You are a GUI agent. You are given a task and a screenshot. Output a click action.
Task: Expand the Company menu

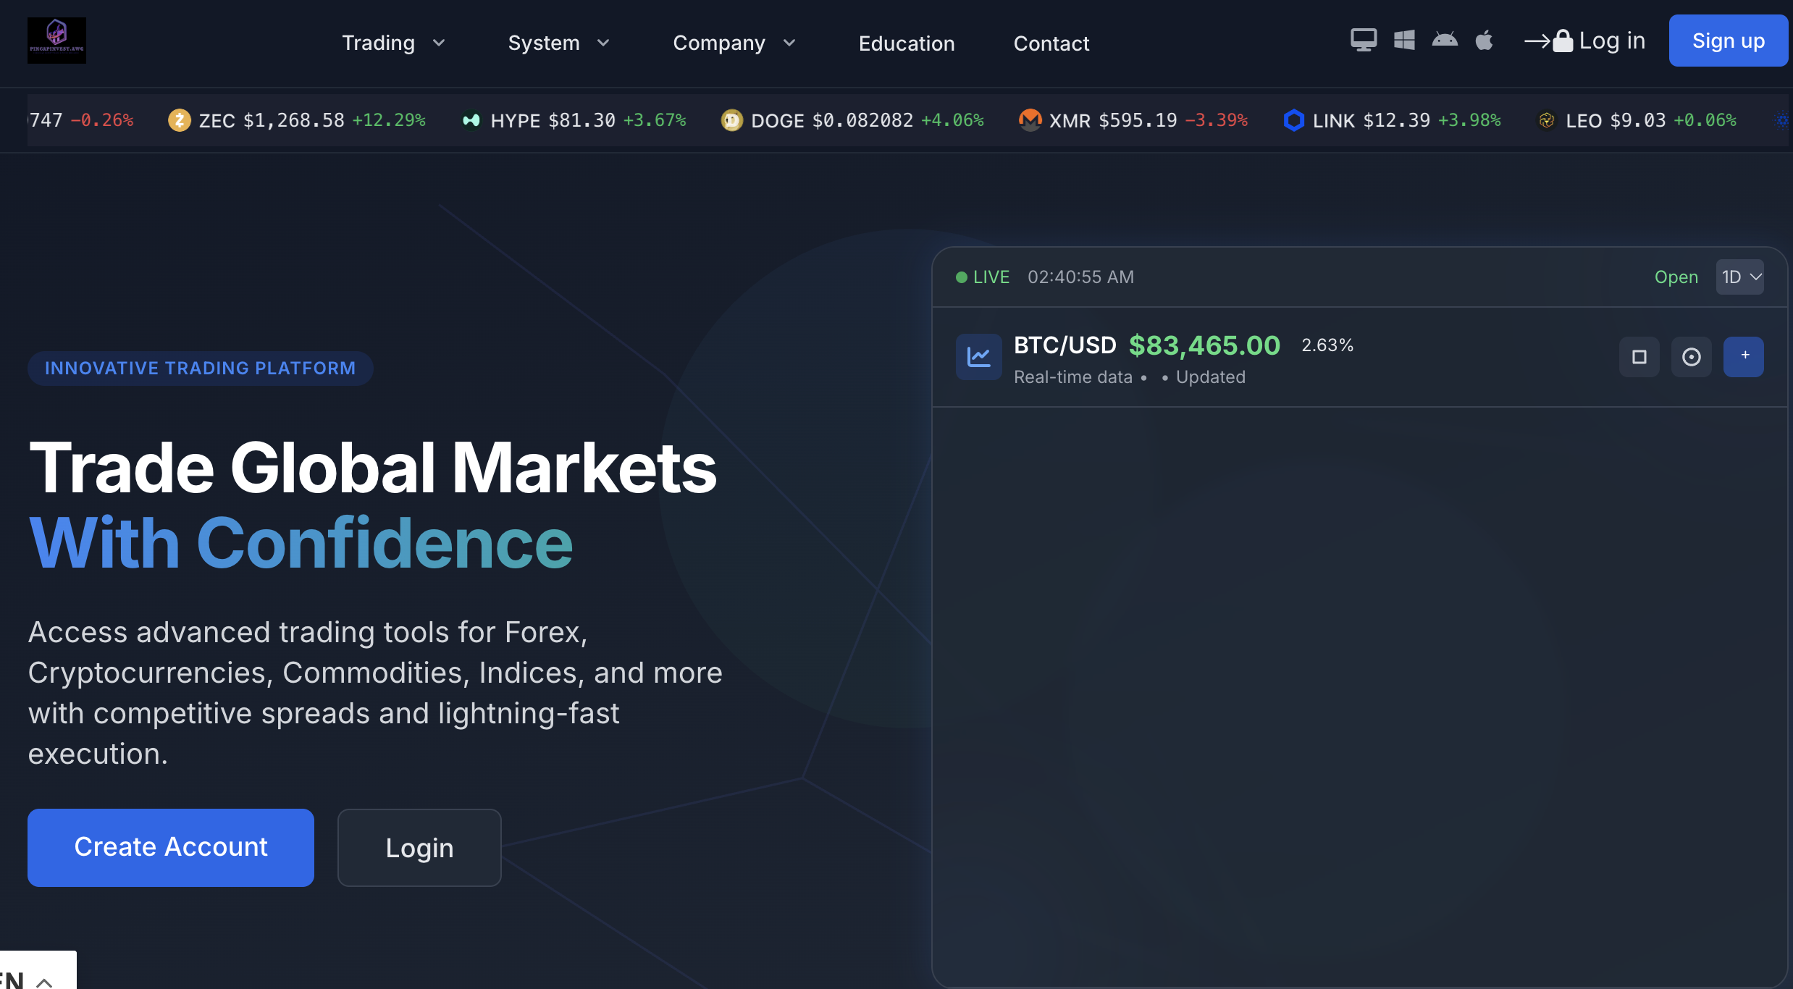point(734,43)
